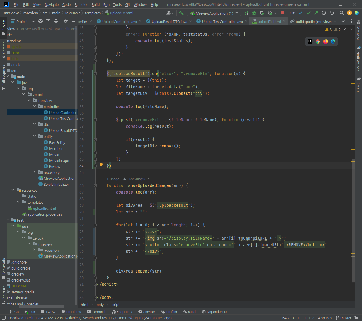Open preview in Edge browser icon
The height and width of the screenshot is (321, 362).
333,42
